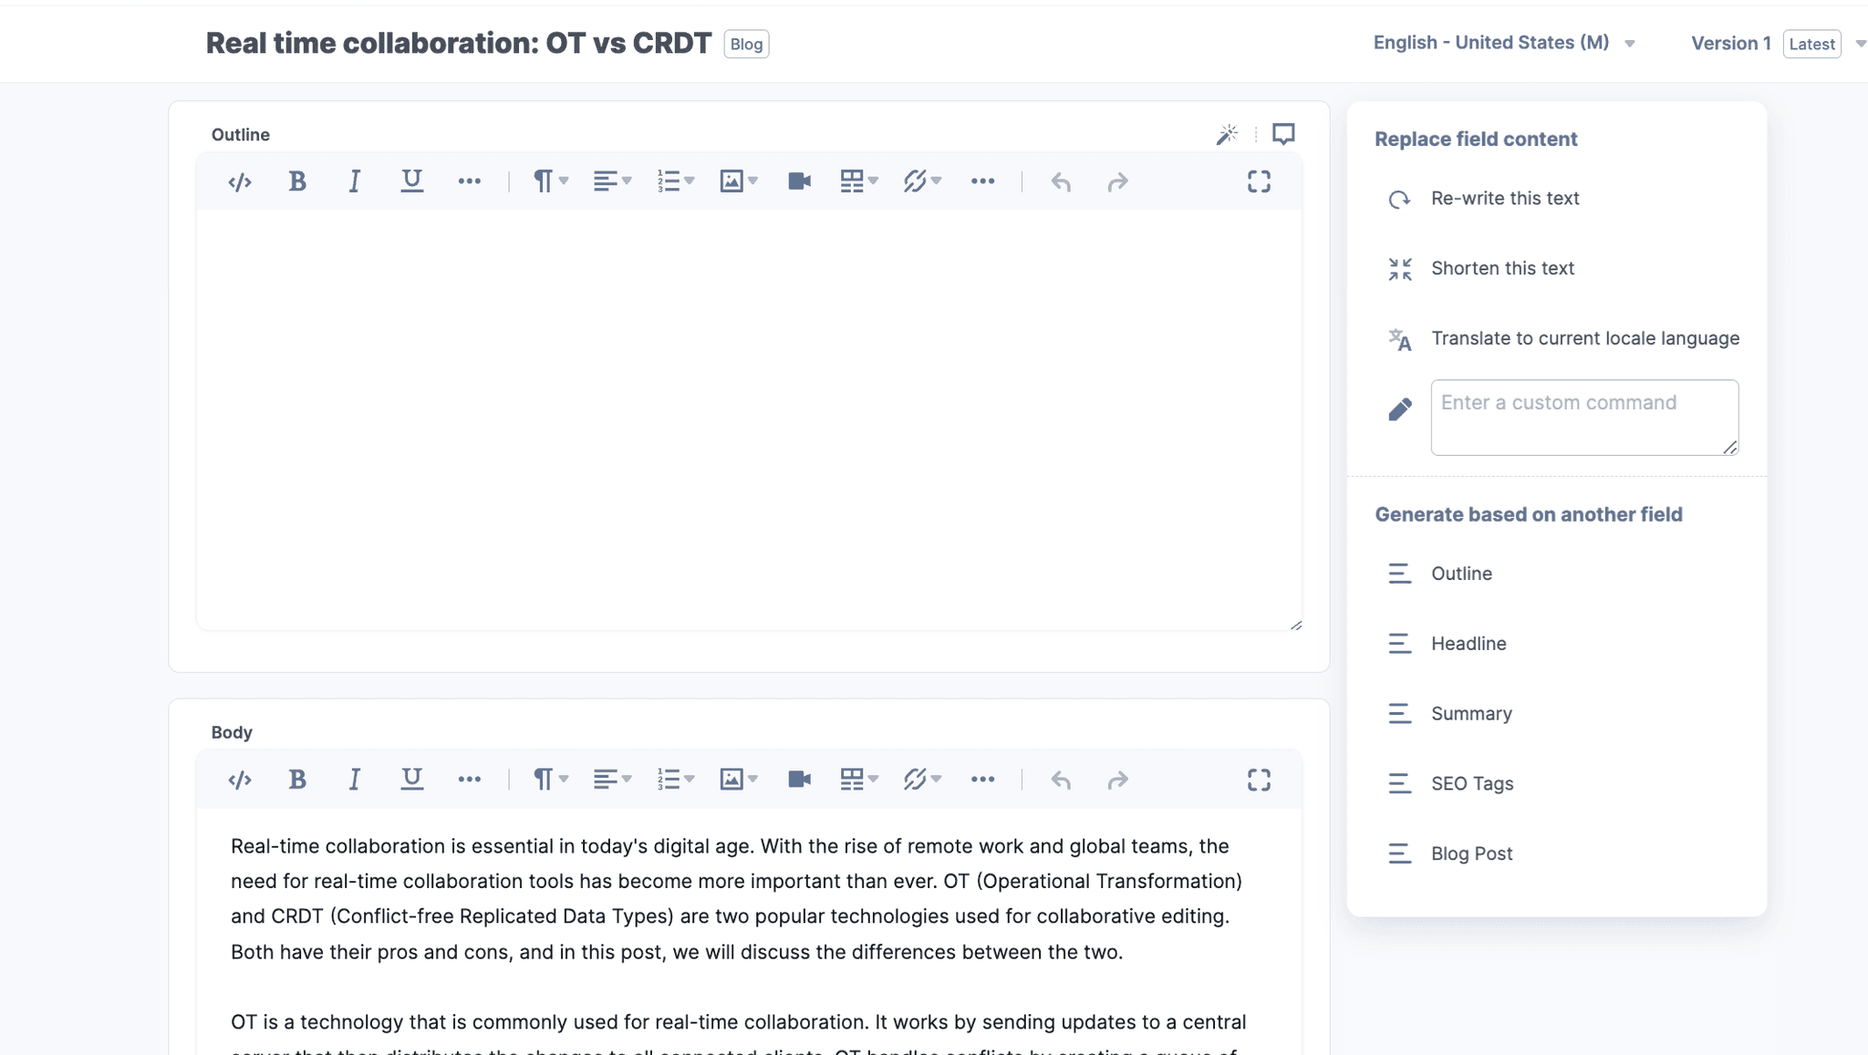Screen dimensions: 1868x1055
Task: Open the locale dropdown English - United States
Action: coord(1503,43)
